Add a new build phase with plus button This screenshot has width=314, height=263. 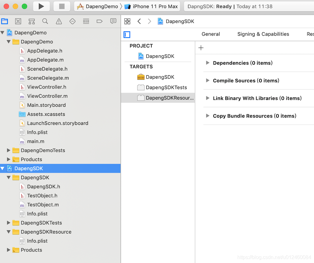click(x=201, y=48)
